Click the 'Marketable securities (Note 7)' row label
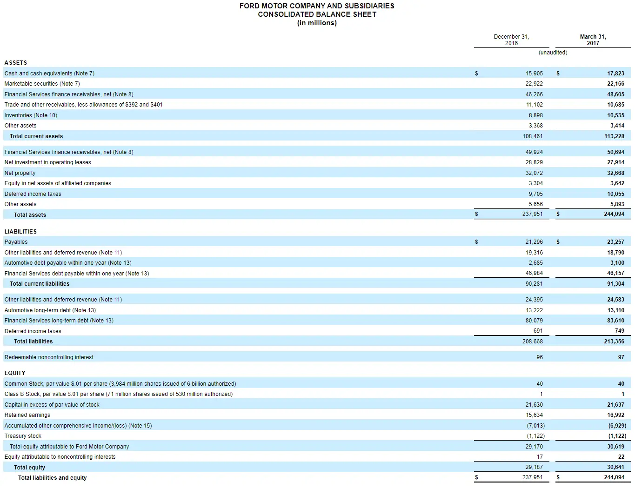The height and width of the screenshot is (489, 635). pos(42,84)
